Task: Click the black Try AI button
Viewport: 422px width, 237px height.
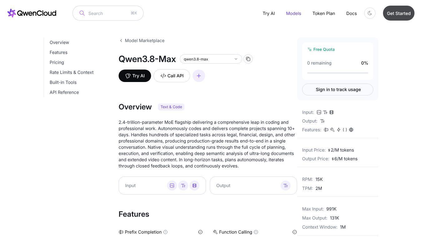Action: (135, 76)
